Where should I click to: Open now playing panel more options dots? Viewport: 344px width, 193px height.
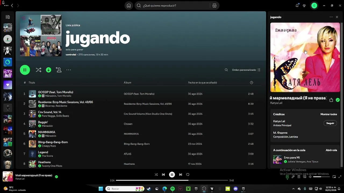tap(331, 17)
